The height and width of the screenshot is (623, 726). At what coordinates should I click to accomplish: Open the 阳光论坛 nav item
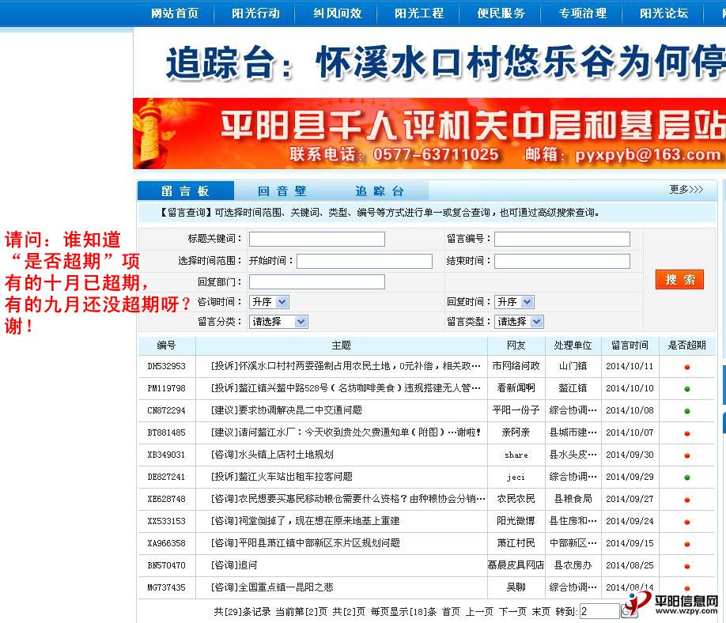tap(664, 13)
